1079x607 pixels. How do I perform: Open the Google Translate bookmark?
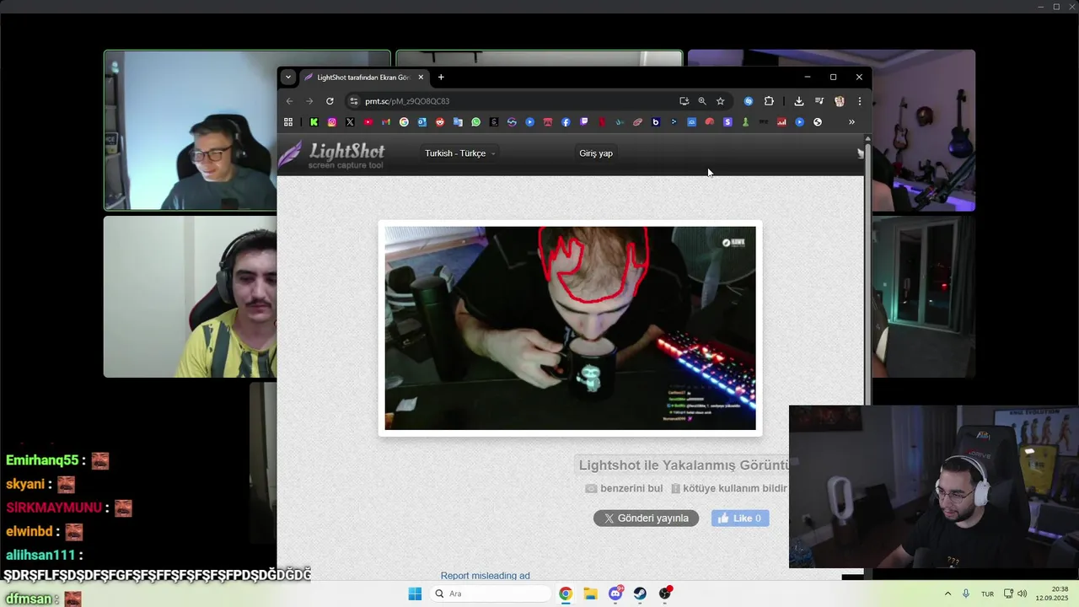tap(458, 122)
